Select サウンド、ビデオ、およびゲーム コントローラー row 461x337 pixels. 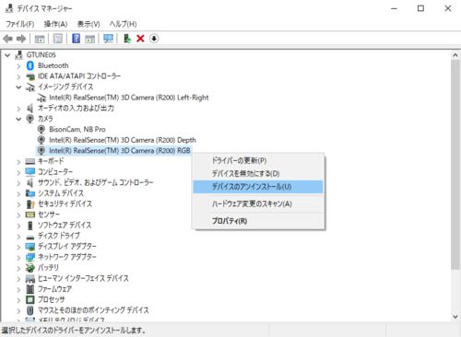(x=95, y=182)
